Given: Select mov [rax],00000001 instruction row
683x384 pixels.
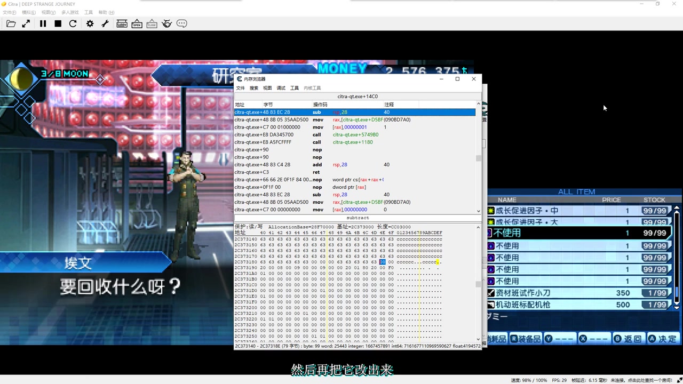Looking at the screenshot, I should click(x=355, y=127).
